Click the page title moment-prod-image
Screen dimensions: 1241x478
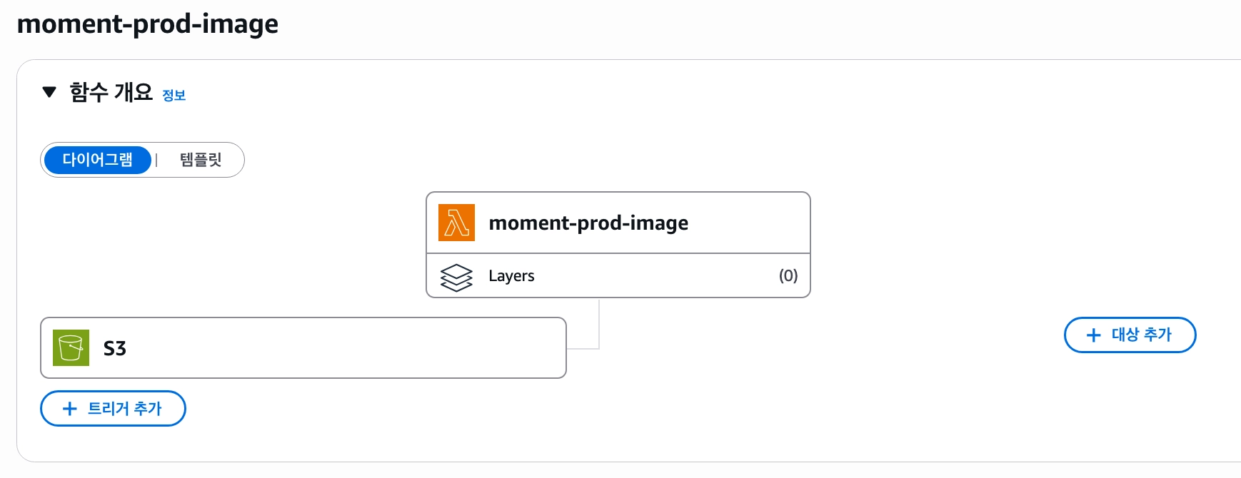pyautogui.click(x=148, y=24)
